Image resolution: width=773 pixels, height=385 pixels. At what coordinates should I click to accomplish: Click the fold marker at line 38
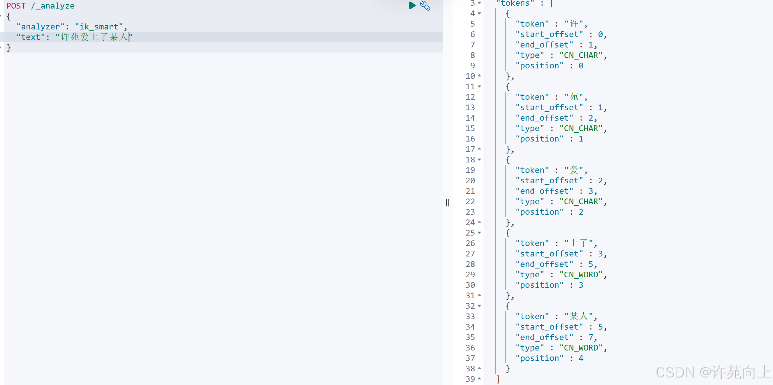click(479, 369)
